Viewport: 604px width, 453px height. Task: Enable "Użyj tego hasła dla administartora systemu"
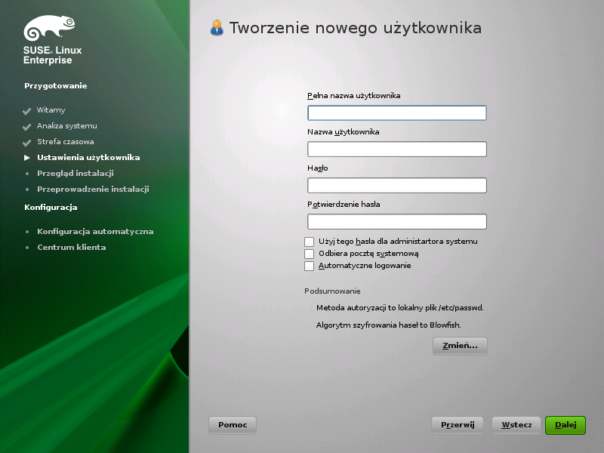309,242
